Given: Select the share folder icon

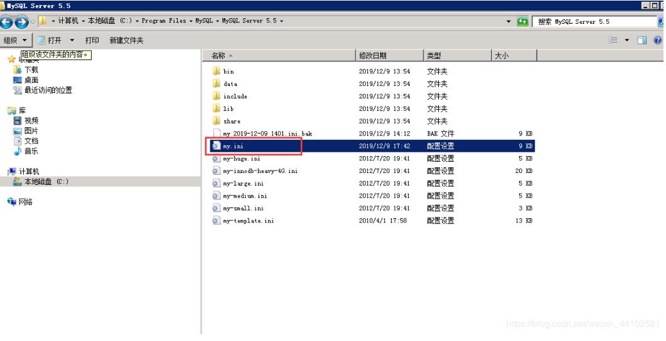Looking at the screenshot, I should tap(217, 121).
